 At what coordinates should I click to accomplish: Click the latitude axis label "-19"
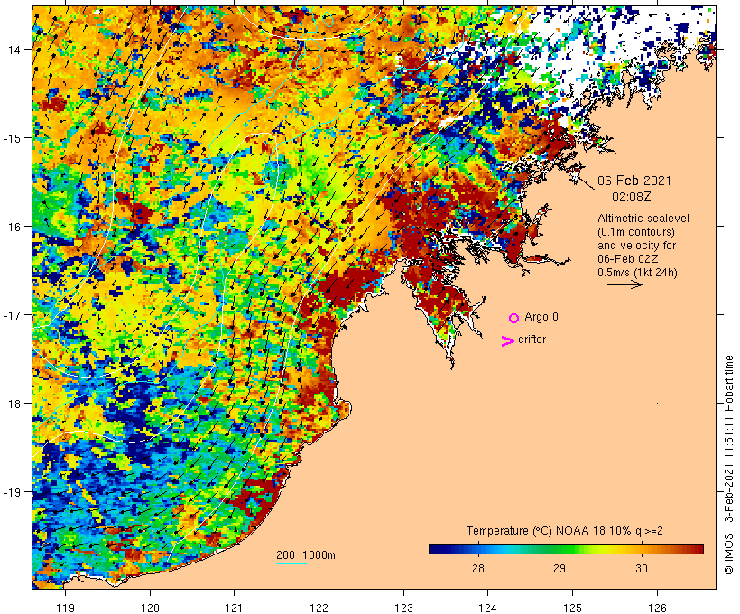click(x=11, y=492)
